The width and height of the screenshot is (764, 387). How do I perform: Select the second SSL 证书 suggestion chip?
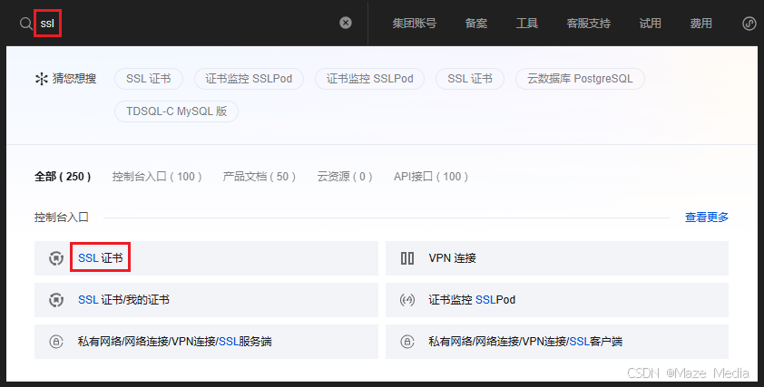tap(470, 79)
